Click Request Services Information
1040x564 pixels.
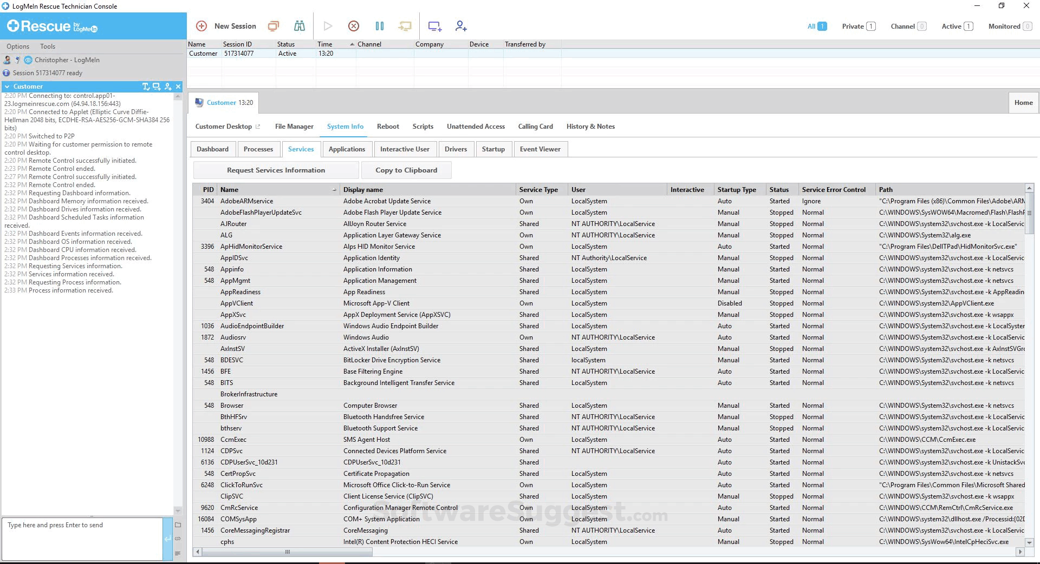(276, 170)
